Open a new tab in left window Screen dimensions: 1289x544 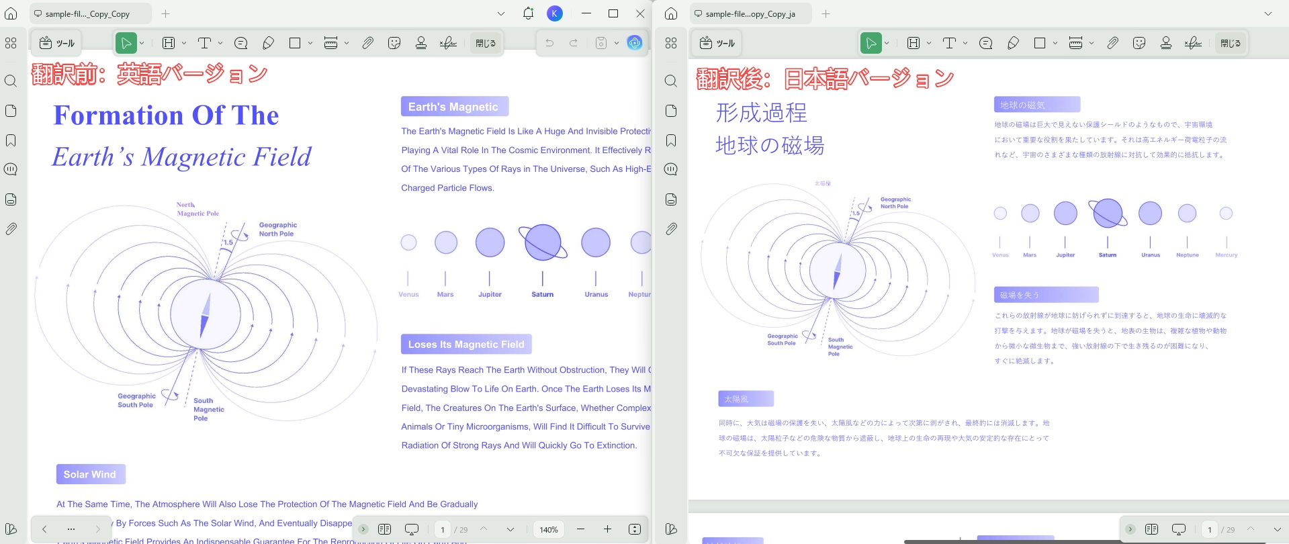coord(166,13)
